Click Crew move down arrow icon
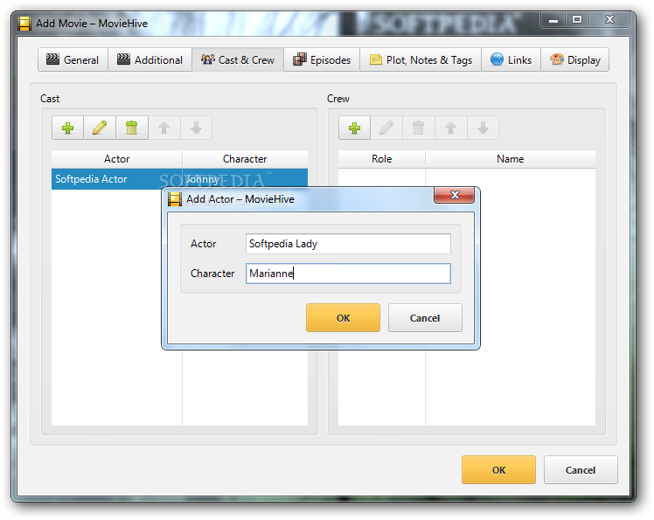Viewport: 654px width, 520px height. click(x=483, y=128)
